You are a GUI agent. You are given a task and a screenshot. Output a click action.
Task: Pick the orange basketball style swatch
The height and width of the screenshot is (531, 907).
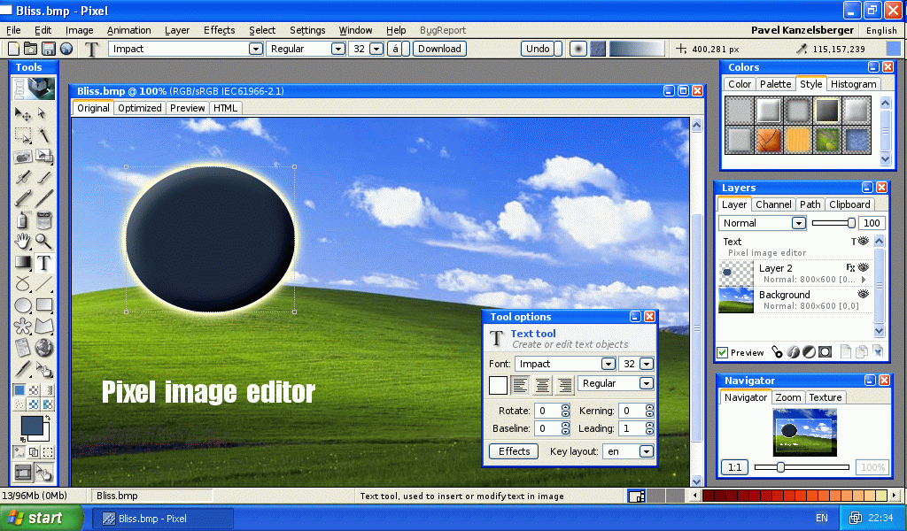pos(769,139)
